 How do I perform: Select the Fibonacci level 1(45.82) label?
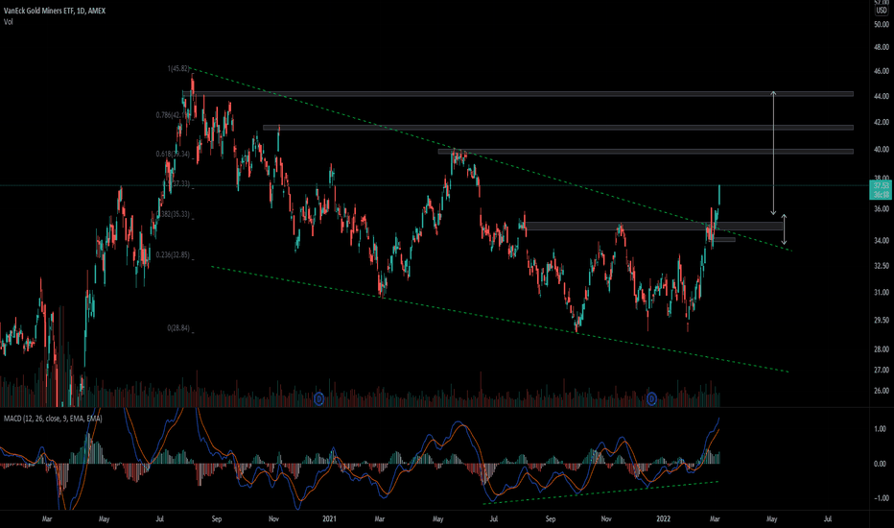[178, 68]
